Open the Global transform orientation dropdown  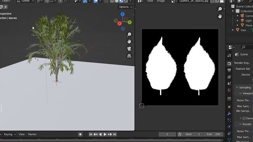(x=25, y=1)
